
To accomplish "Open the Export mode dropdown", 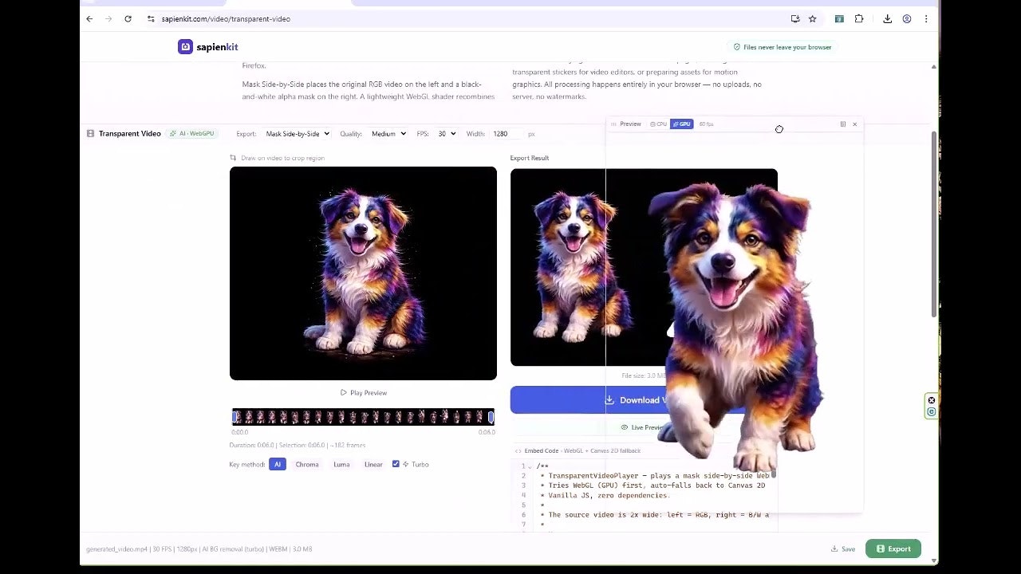I will 297,133.
